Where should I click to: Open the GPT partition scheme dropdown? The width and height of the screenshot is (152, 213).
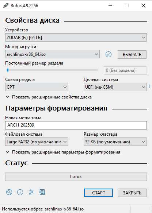coord(37,87)
